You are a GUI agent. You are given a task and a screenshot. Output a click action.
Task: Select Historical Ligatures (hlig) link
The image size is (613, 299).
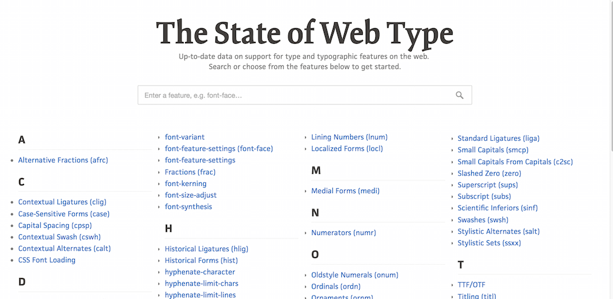[207, 249]
